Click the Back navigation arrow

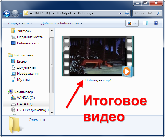coord(7,13)
